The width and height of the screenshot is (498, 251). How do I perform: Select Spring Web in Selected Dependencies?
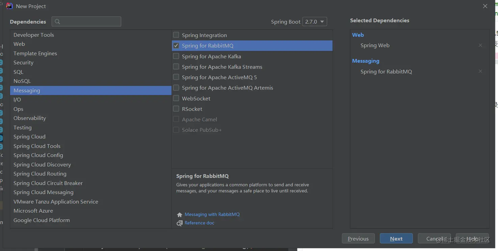375,45
